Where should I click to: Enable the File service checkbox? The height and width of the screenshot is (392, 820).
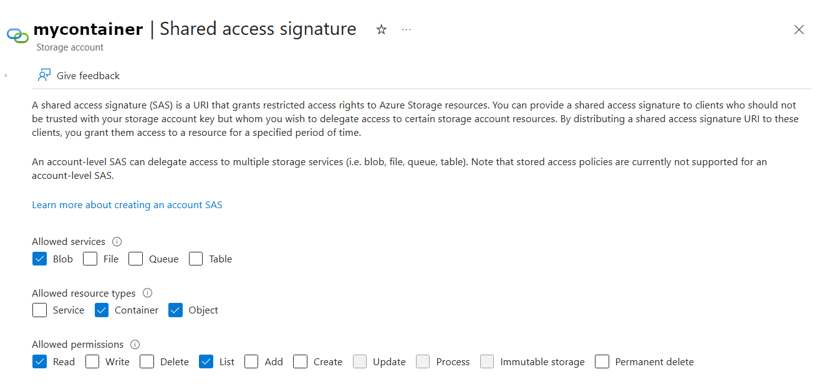coord(90,259)
